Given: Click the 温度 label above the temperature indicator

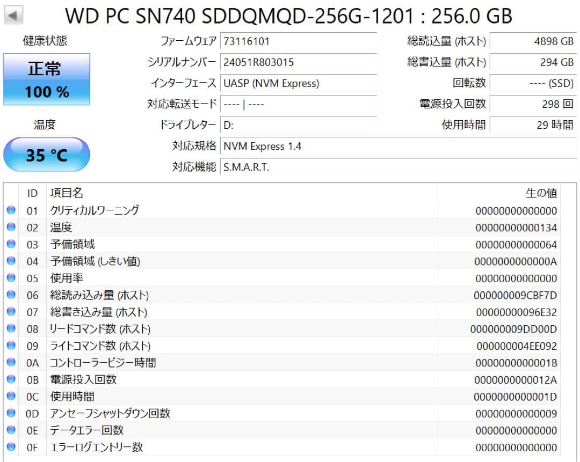Looking at the screenshot, I should [x=45, y=124].
